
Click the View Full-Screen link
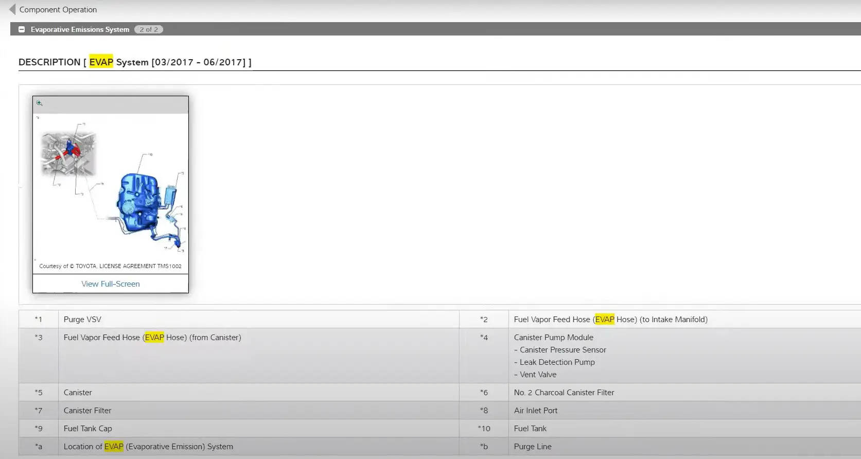111,284
